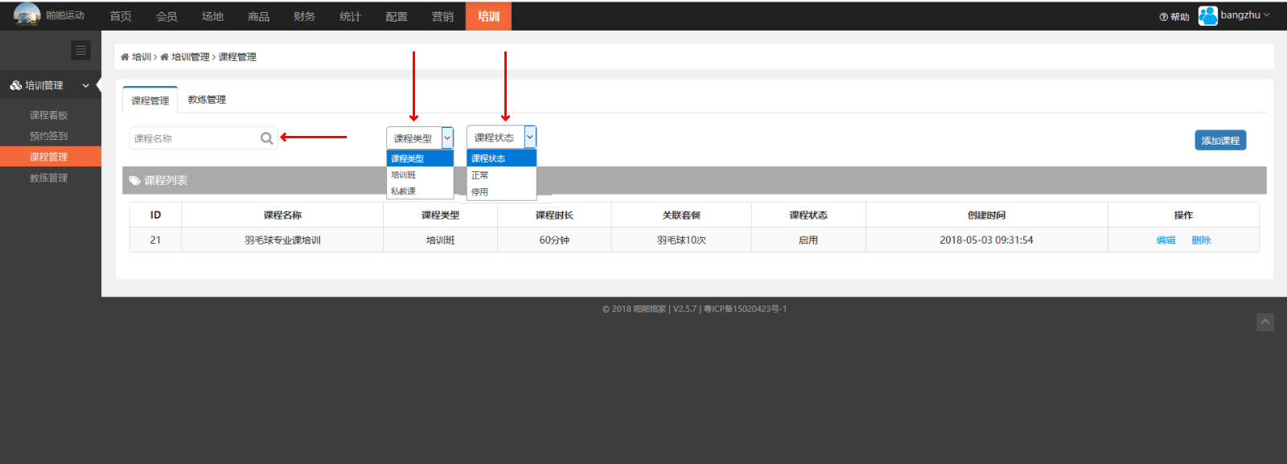Click the home icon beside 培训管理 breadcrumb
This screenshot has width=1287, height=464.
pyautogui.click(x=164, y=57)
